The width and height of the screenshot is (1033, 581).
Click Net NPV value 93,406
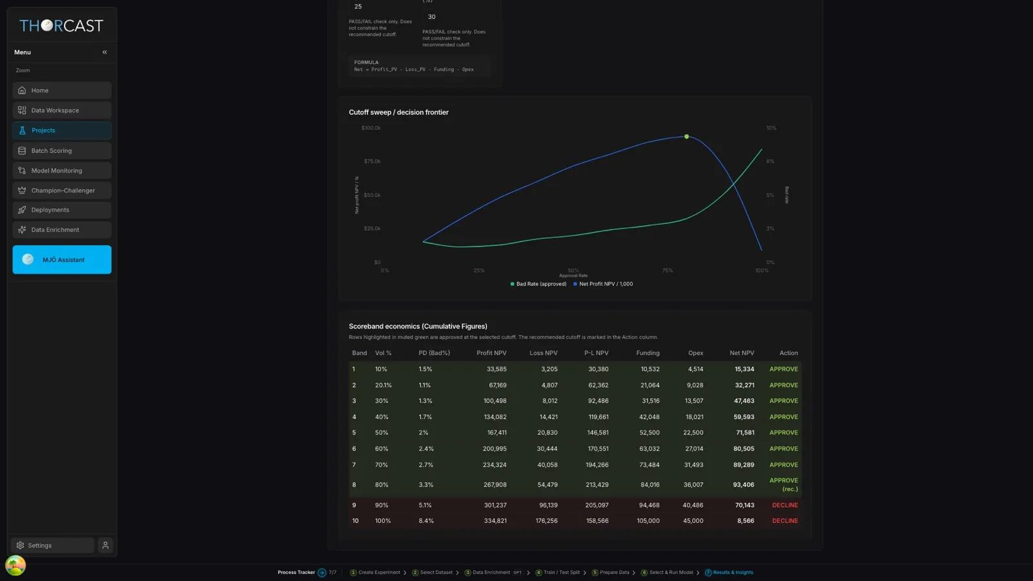point(743,485)
